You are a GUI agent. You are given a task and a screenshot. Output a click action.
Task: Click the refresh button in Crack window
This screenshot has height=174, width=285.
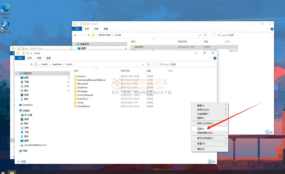point(205,35)
